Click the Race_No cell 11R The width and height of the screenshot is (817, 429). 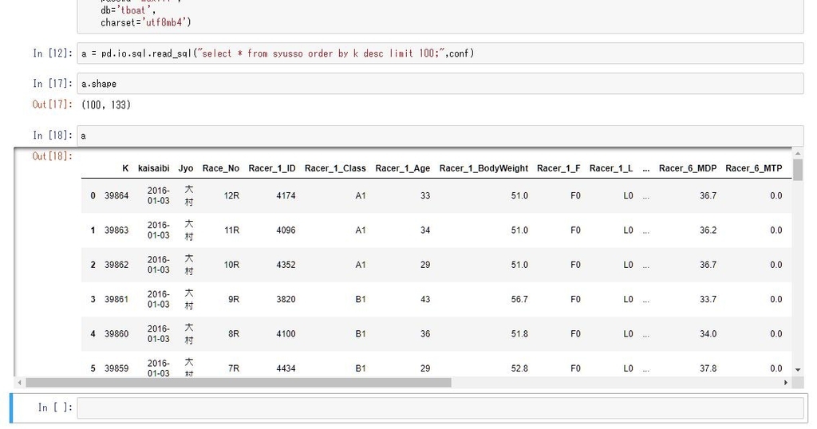click(x=231, y=230)
